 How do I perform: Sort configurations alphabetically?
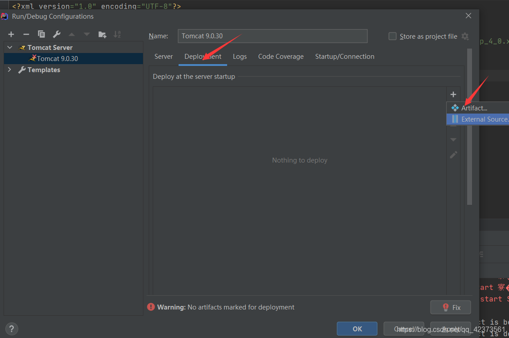(x=117, y=34)
